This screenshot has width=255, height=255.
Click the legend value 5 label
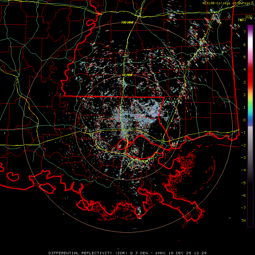tap(245, 57)
